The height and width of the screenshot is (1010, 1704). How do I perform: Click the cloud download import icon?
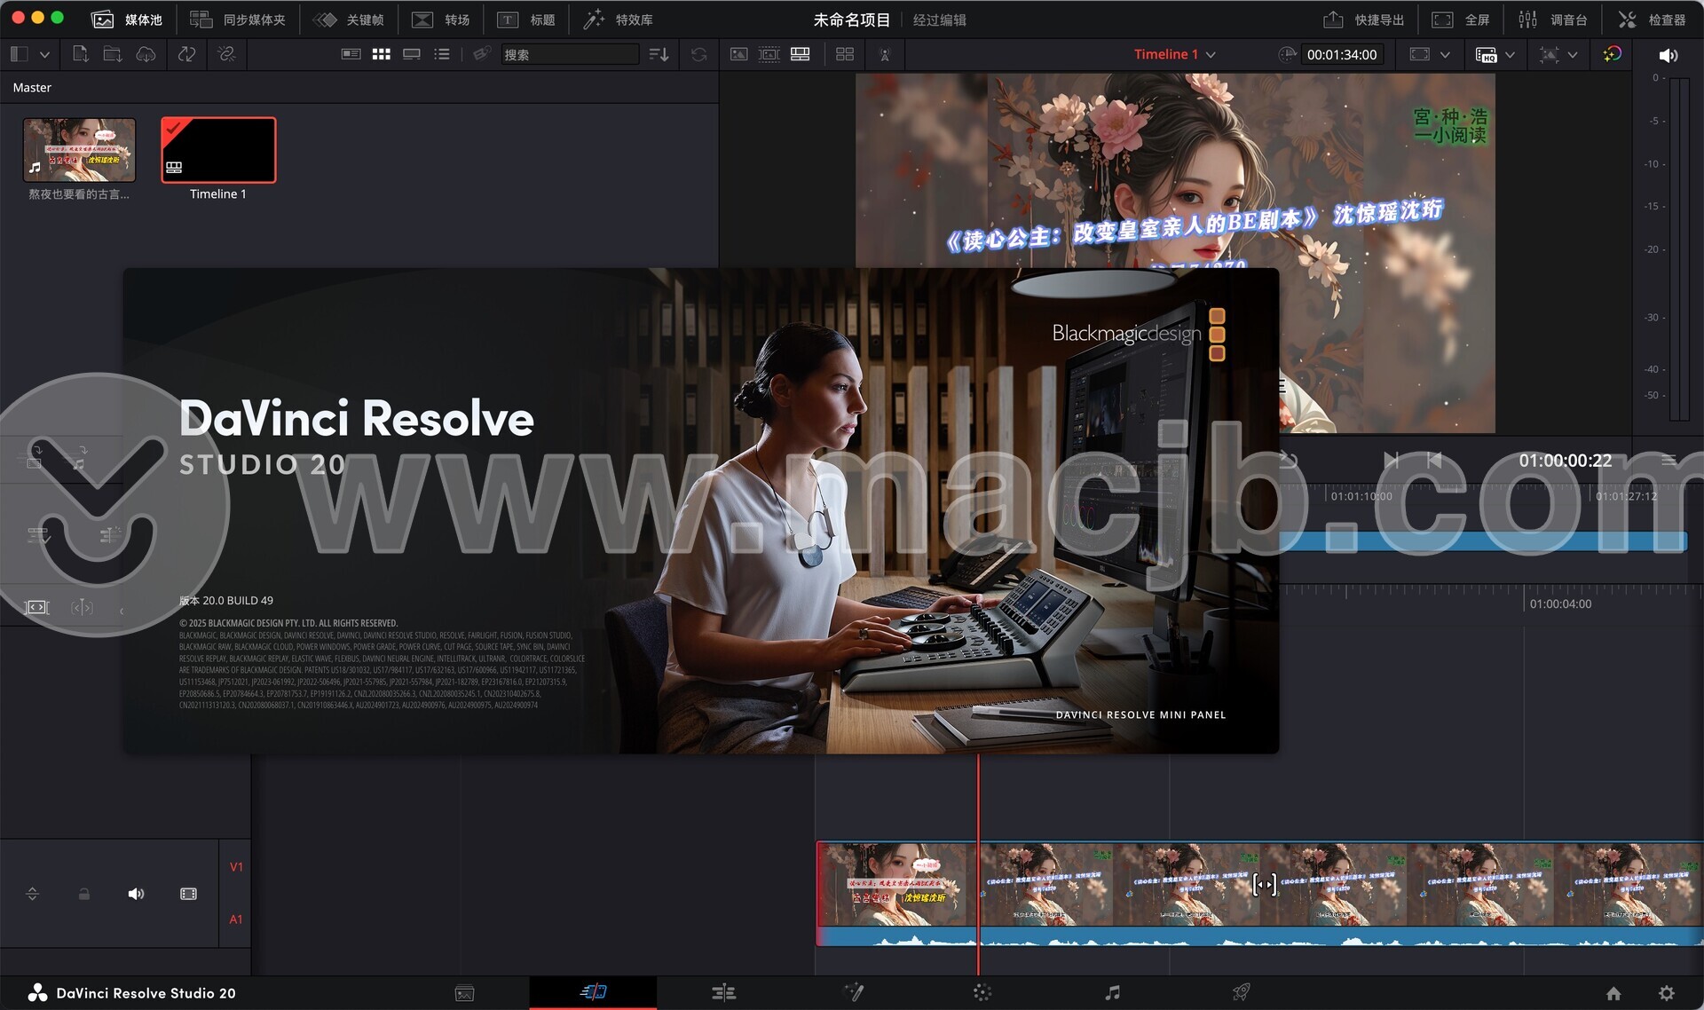pos(146,54)
